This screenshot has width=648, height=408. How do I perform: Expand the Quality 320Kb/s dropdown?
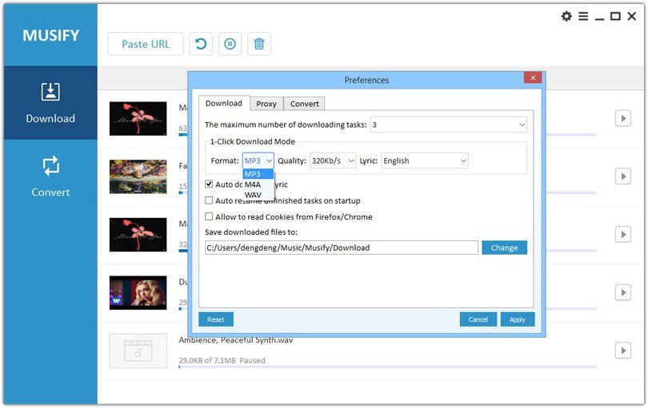(332, 160)
